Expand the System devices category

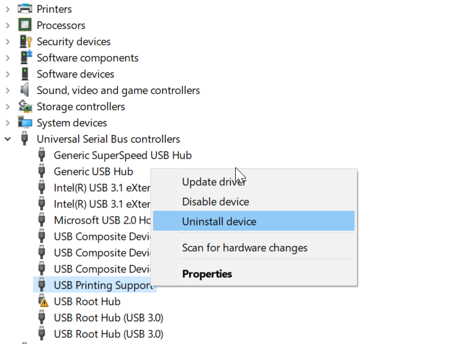click(8, 123)
